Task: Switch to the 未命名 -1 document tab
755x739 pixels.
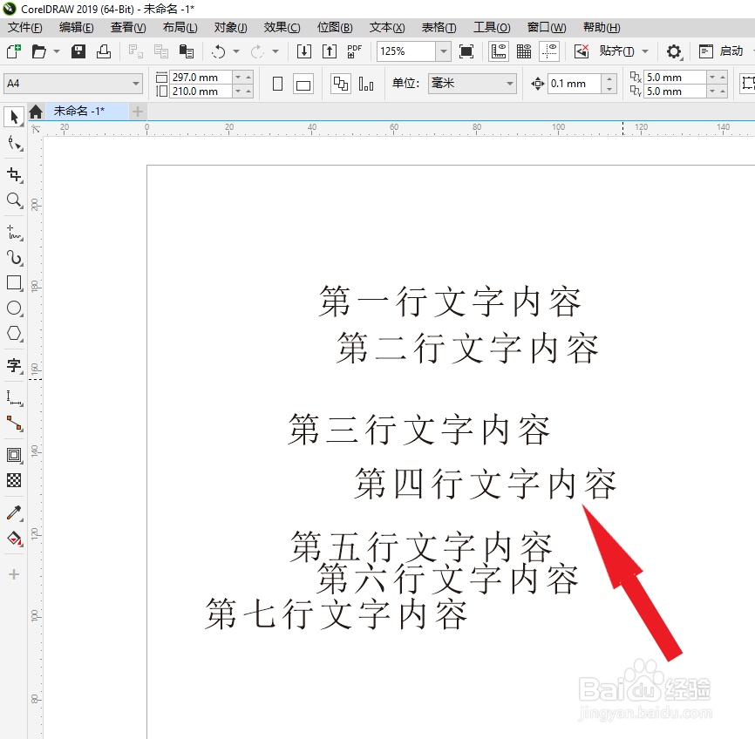Action: pos(81,111)
